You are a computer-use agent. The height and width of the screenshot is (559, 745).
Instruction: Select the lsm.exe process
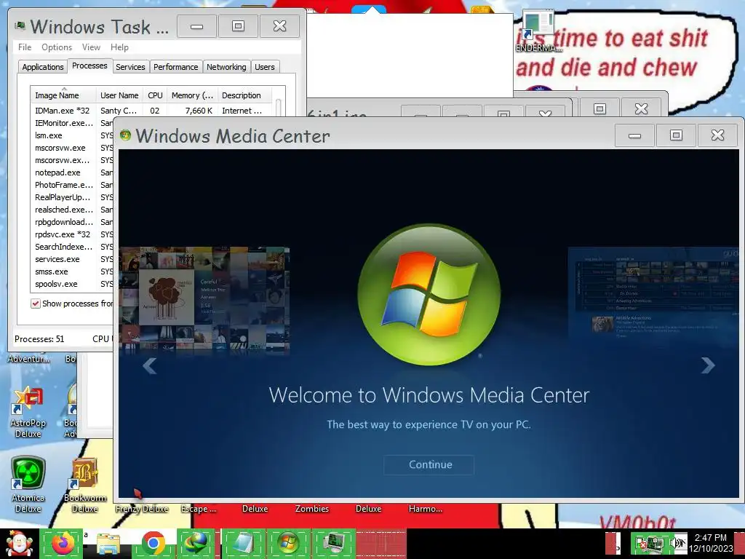[x=72, y=135]
